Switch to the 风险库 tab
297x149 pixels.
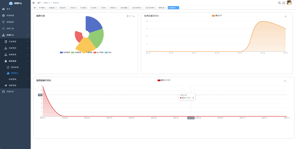(x=104, y=8)
